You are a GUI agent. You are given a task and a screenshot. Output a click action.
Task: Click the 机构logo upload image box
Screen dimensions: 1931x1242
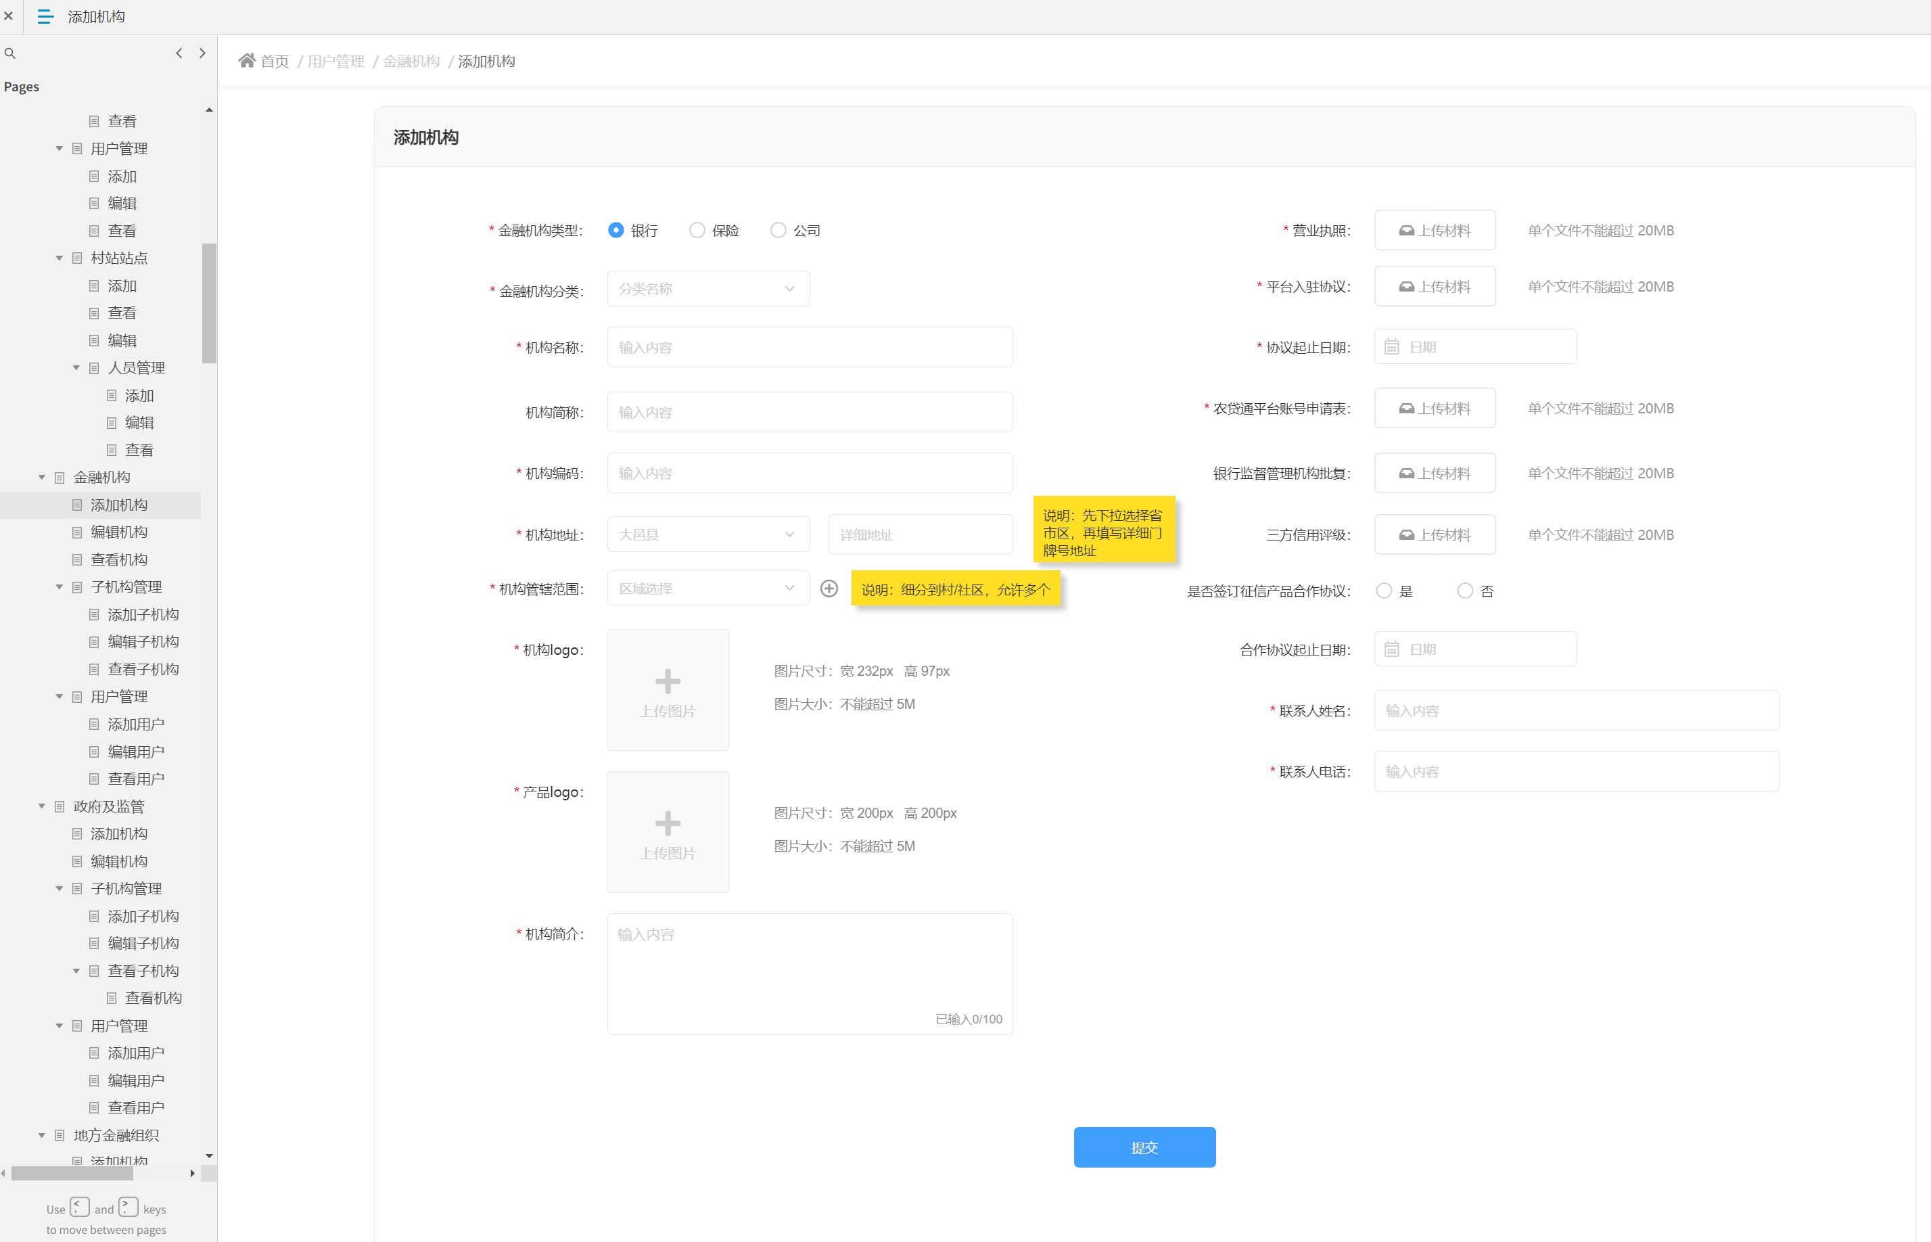click(668, 691)
